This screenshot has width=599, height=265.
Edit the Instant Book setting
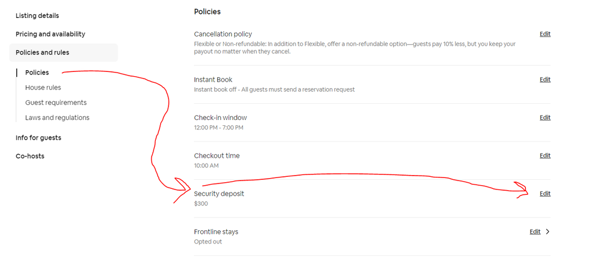[x=544, y=80]
